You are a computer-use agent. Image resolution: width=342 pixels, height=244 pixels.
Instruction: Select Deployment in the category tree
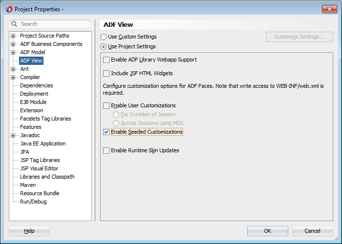pyautogui.click(x=34, y=94)
